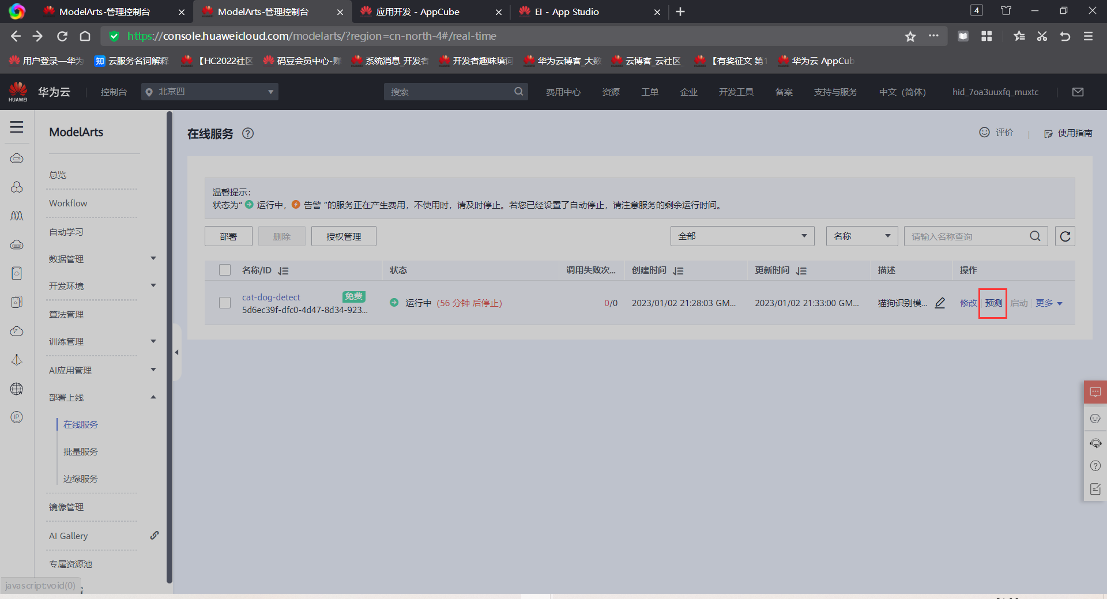Click the 搜索 field in top console bar
Image resolution: width=1107 pixels, height=599 pixels.
(x=455, y=92)
